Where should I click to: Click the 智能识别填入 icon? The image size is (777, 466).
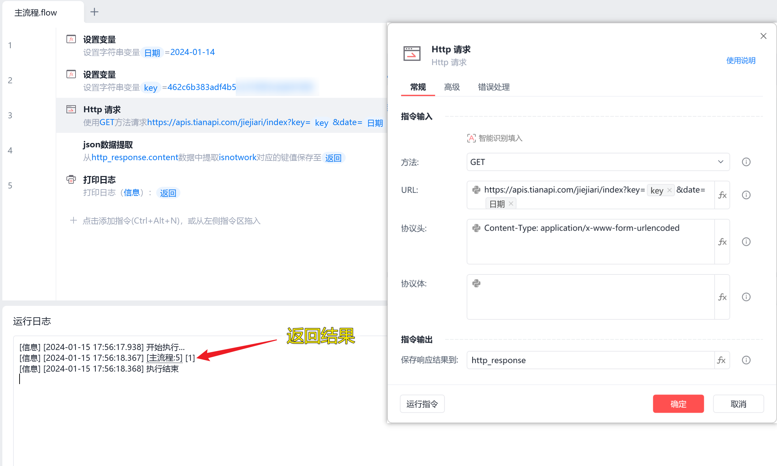(471, 138)
